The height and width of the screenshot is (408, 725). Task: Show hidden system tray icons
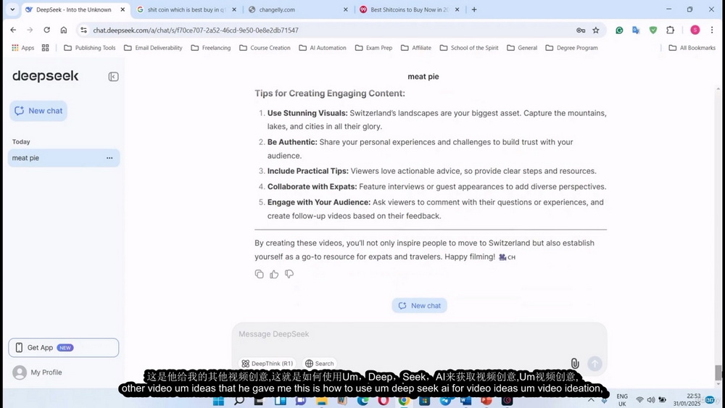[x=591, y=400]
